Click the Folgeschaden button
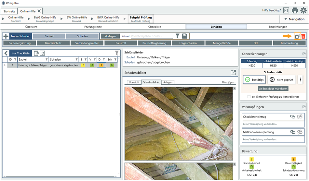Screen dimensions: 309x181 point(188,43)
